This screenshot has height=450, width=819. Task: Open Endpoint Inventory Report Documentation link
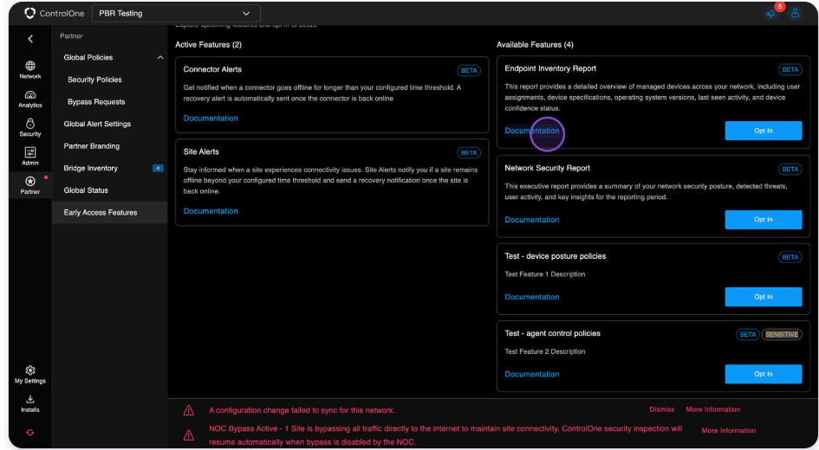tap(532, 131)
